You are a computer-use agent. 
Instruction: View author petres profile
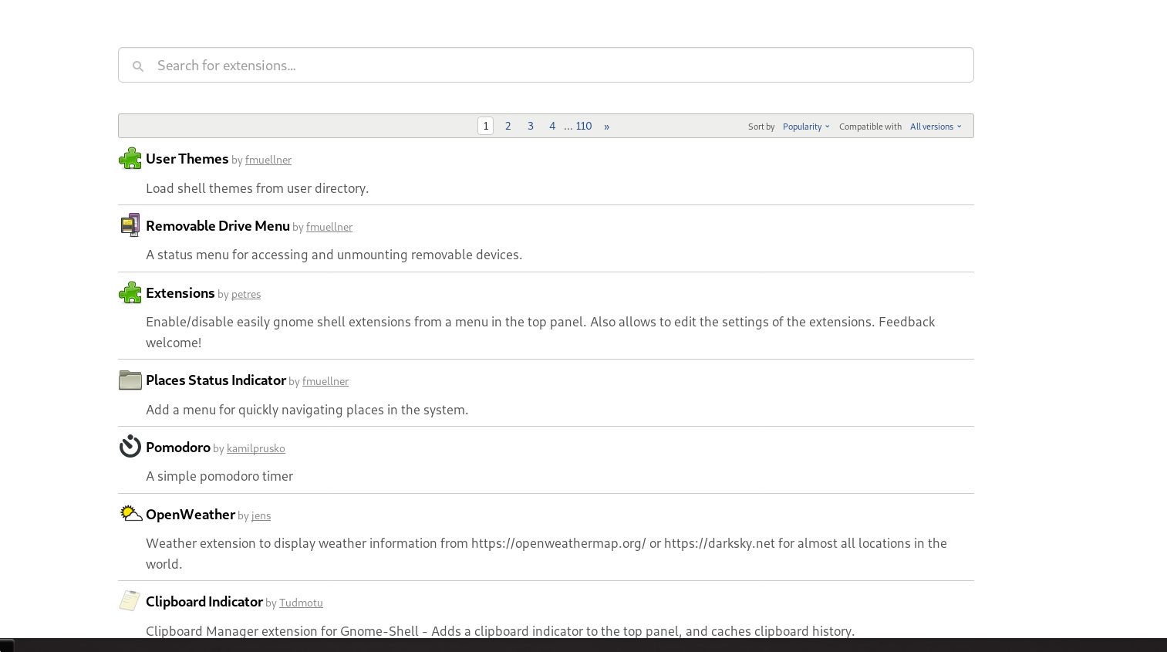(246, 294)
